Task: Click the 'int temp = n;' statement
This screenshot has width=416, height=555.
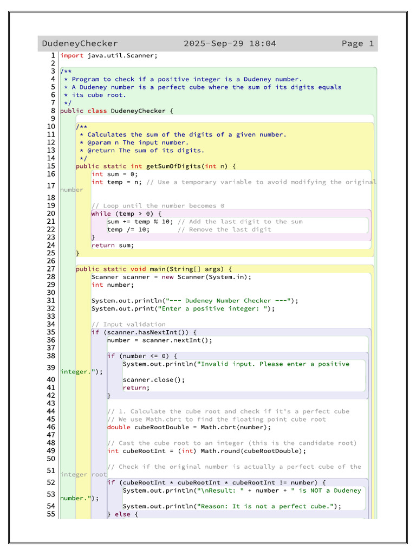Action: click(116, 182)
